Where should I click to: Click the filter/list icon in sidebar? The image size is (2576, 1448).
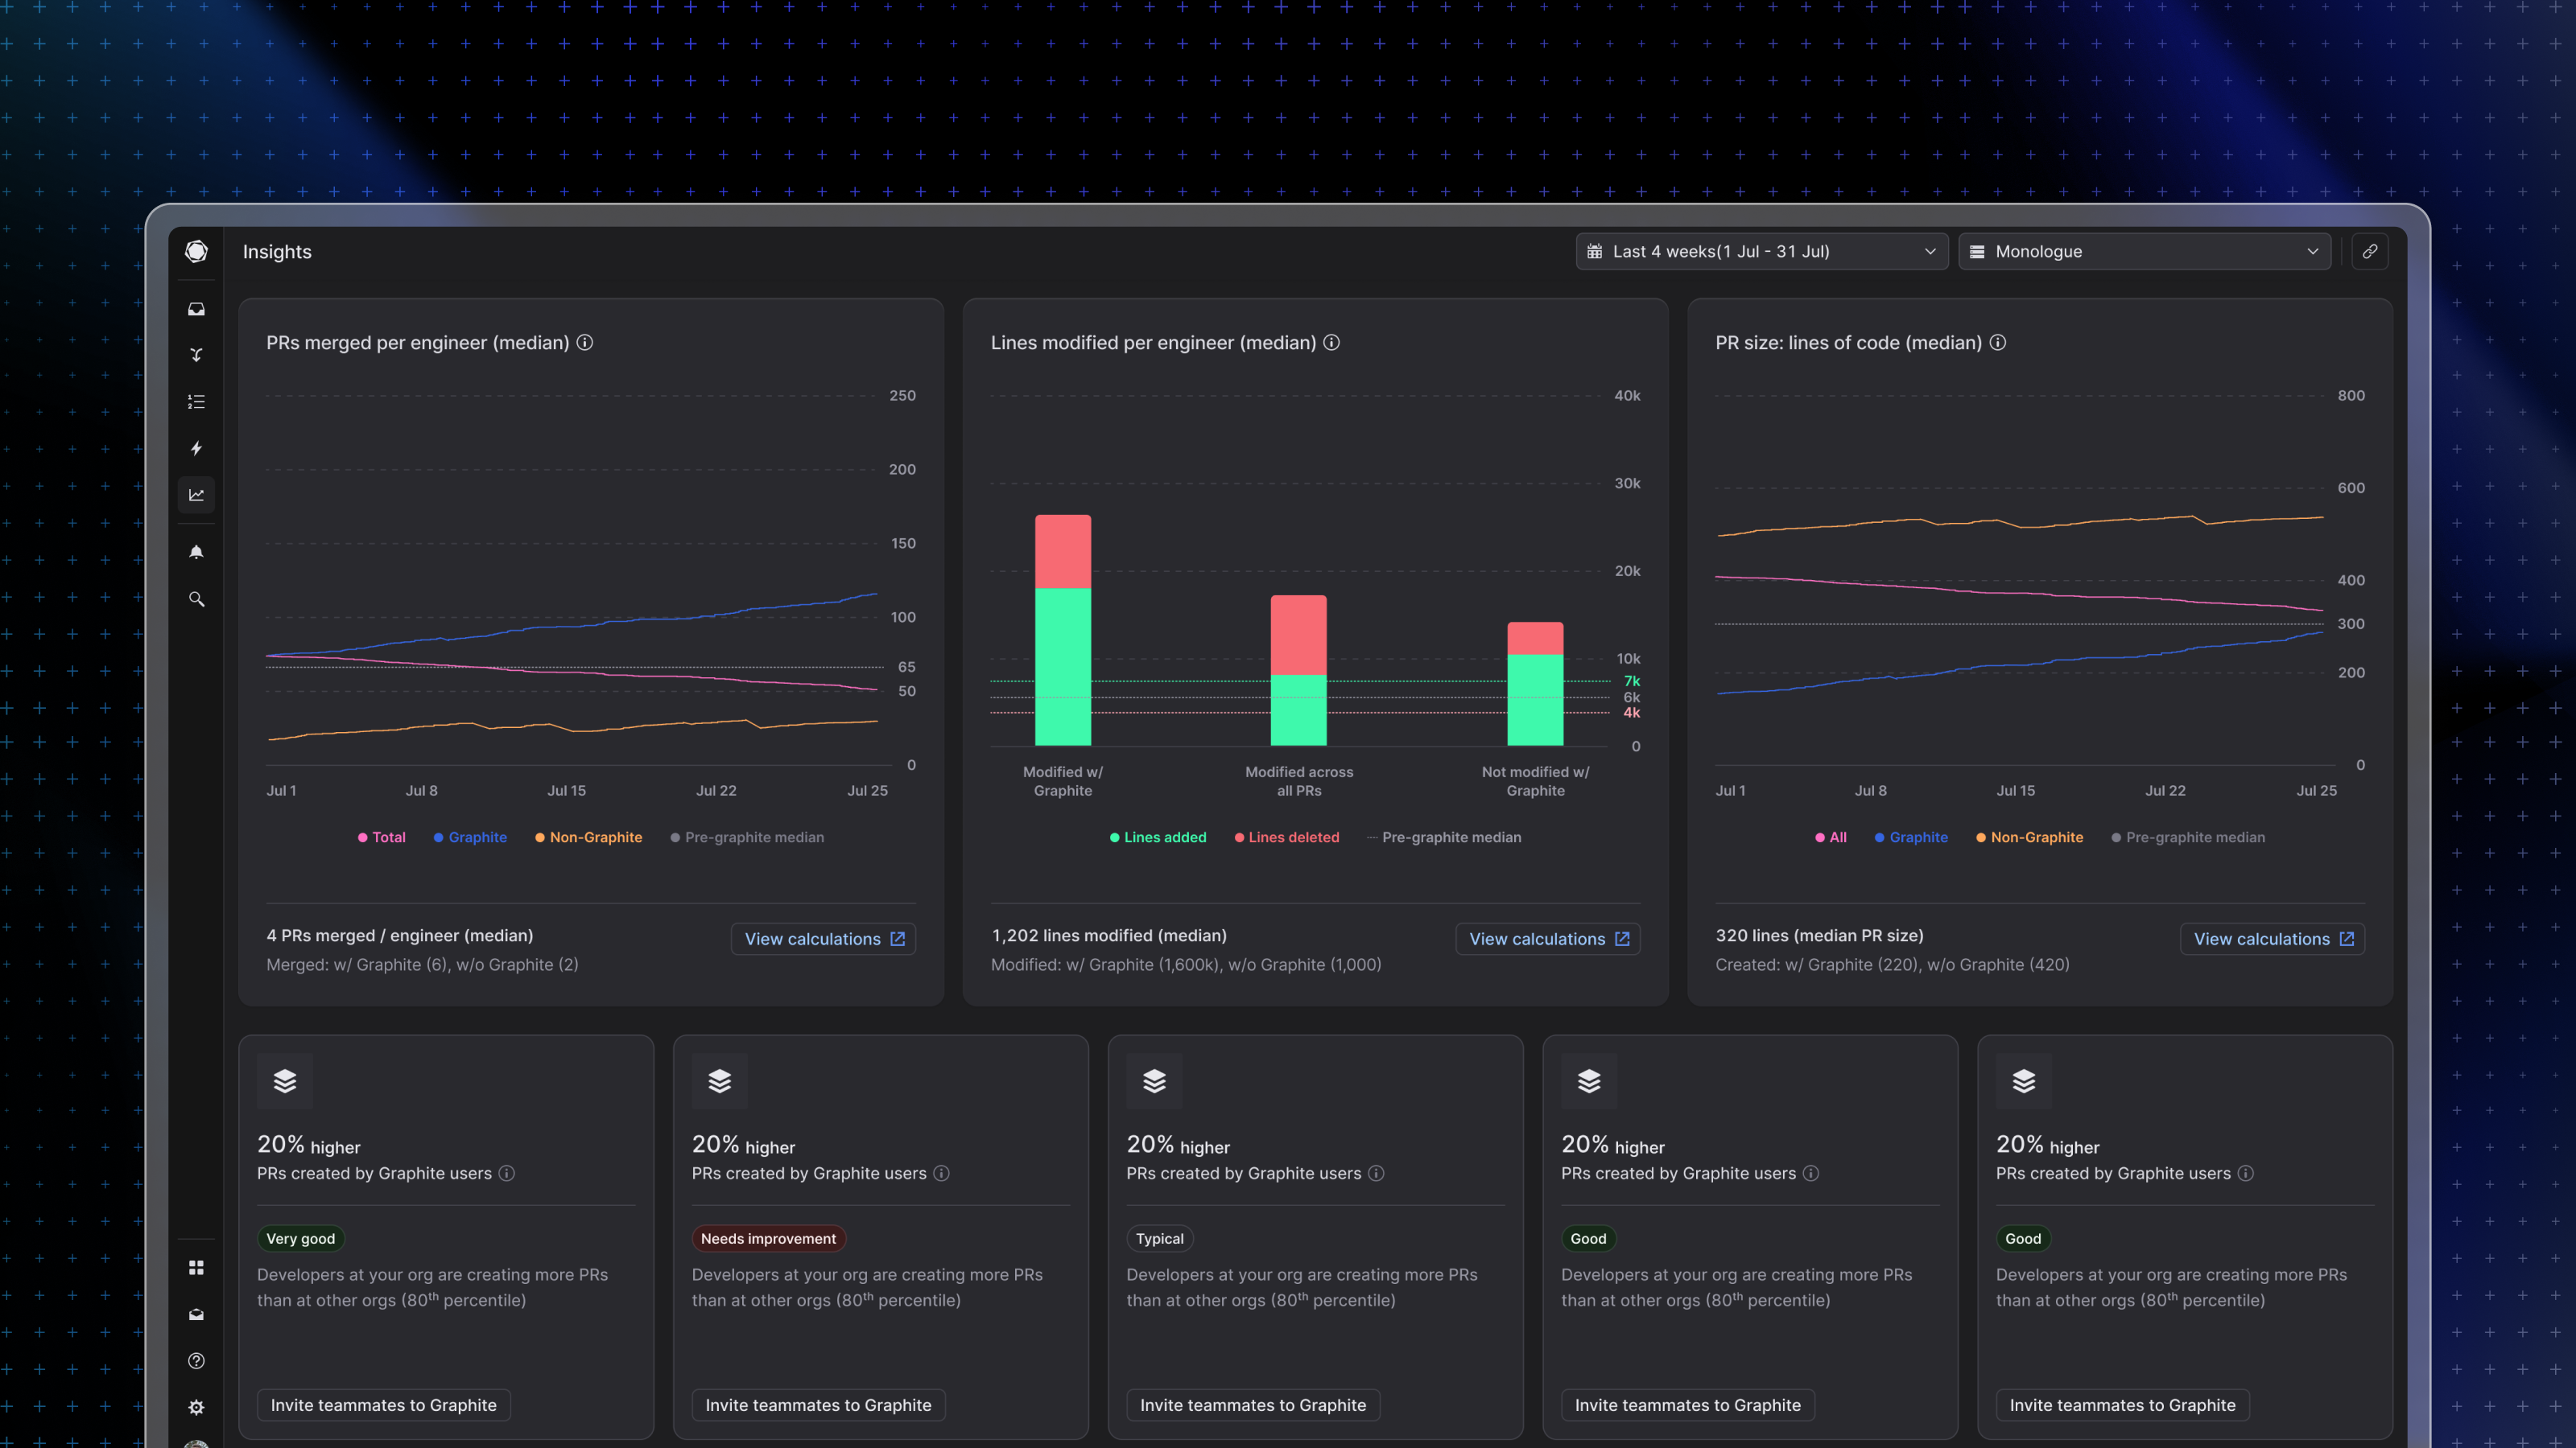(196, 401)
